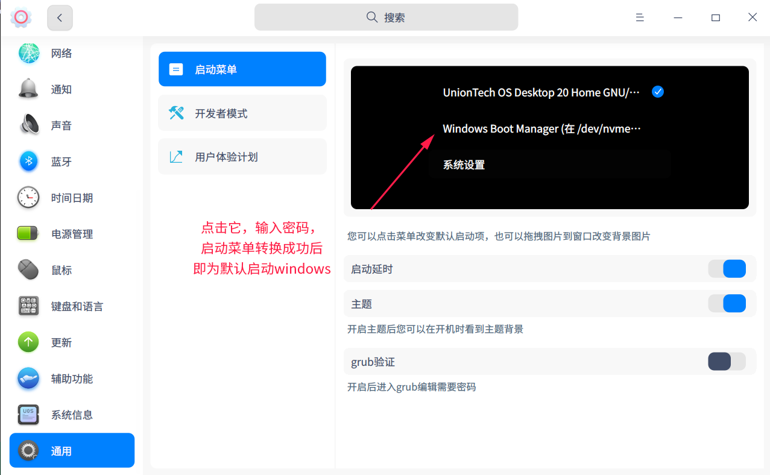
Task: Select the 更新 (Update) sidebar icon
Action: click(28, 342)
